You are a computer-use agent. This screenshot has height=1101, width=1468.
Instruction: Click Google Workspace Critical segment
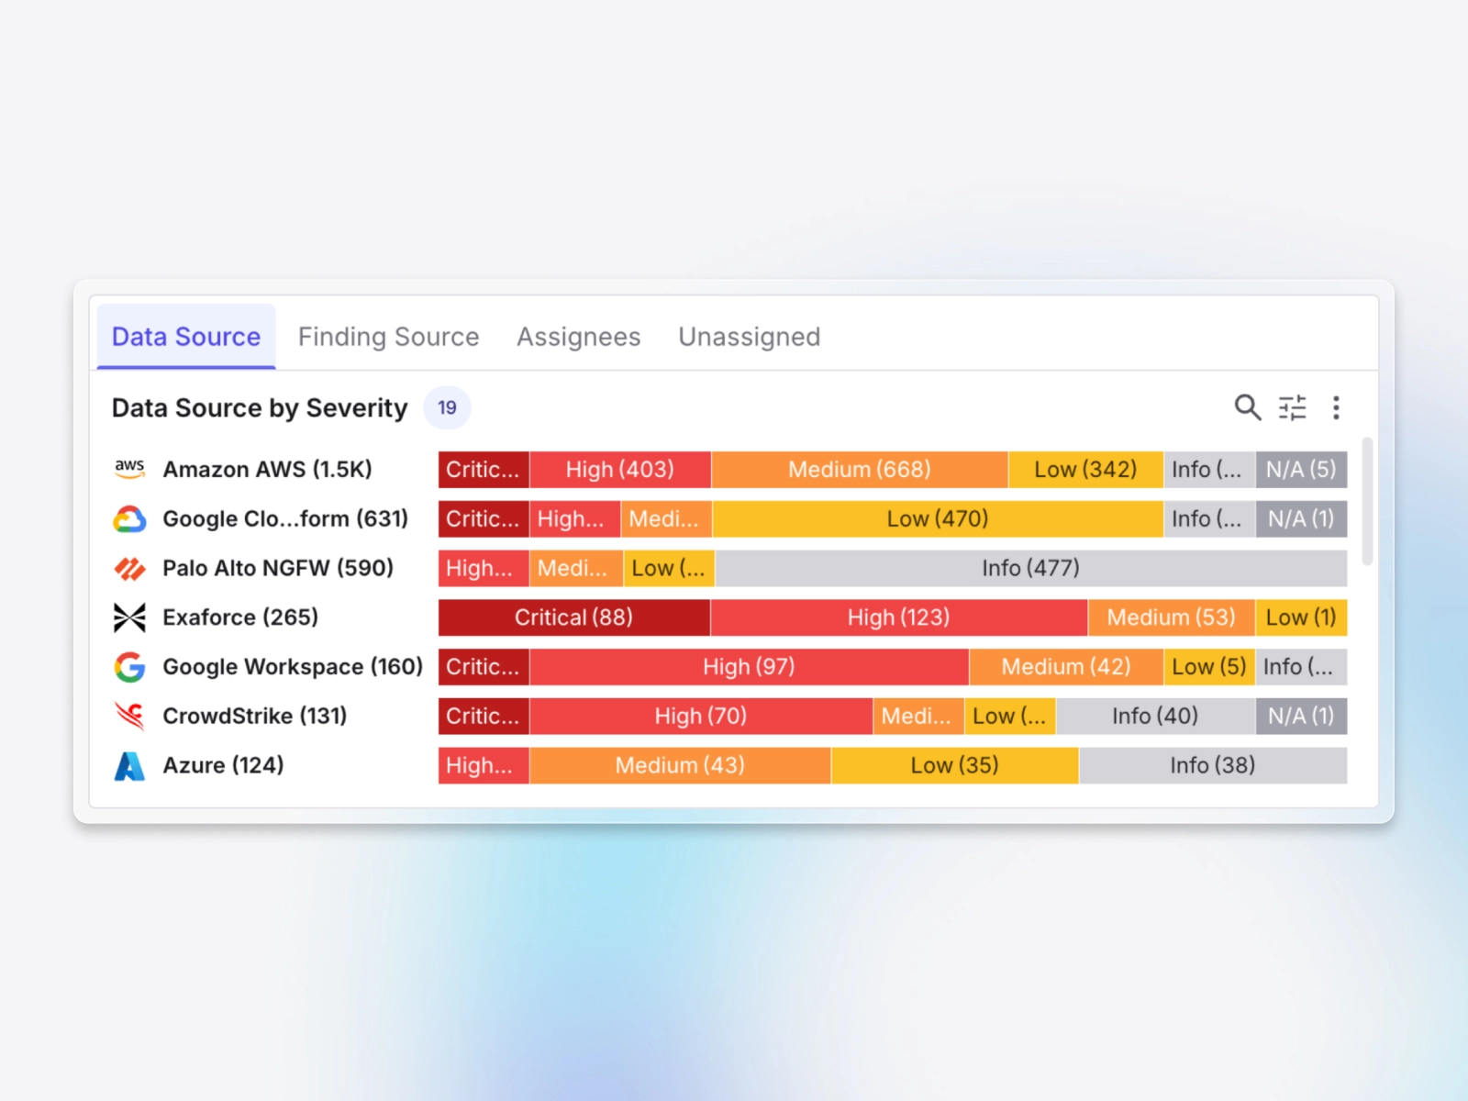[484, 667]
